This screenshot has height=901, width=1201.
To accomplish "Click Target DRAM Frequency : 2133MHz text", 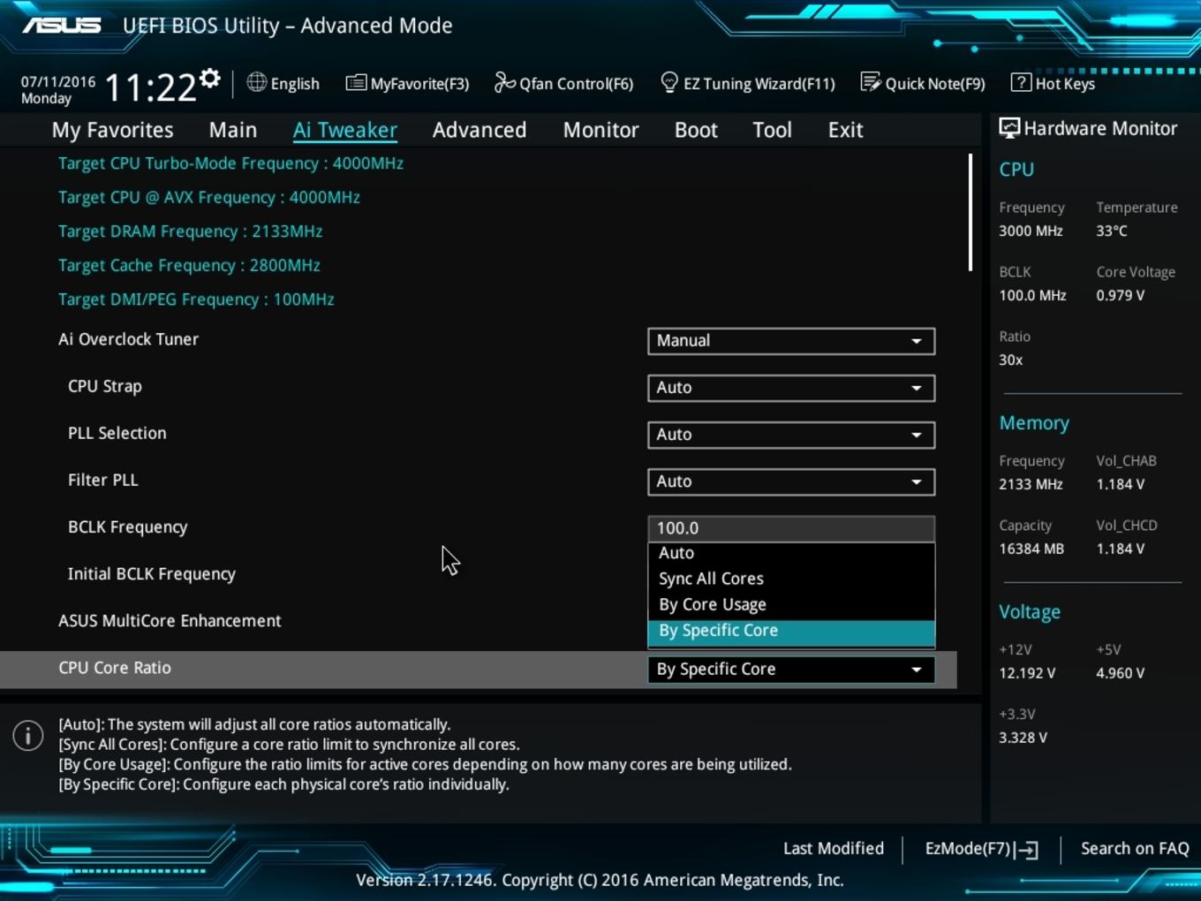I will (x=190, y=231).
